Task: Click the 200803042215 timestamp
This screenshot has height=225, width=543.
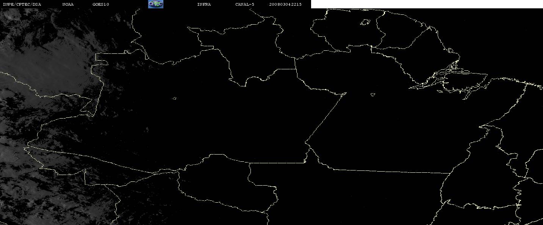Action: (285, 4)
